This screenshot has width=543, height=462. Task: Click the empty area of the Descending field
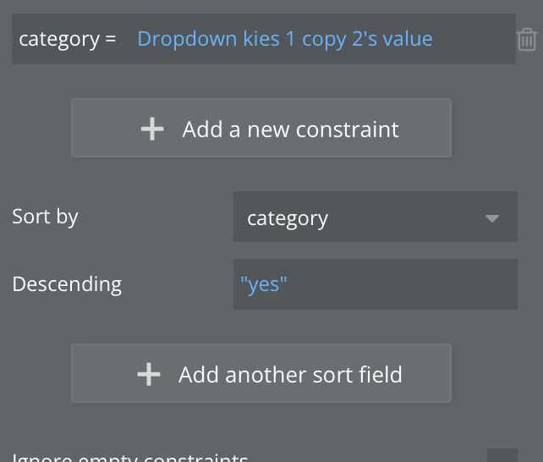click(x=406, y=284)
